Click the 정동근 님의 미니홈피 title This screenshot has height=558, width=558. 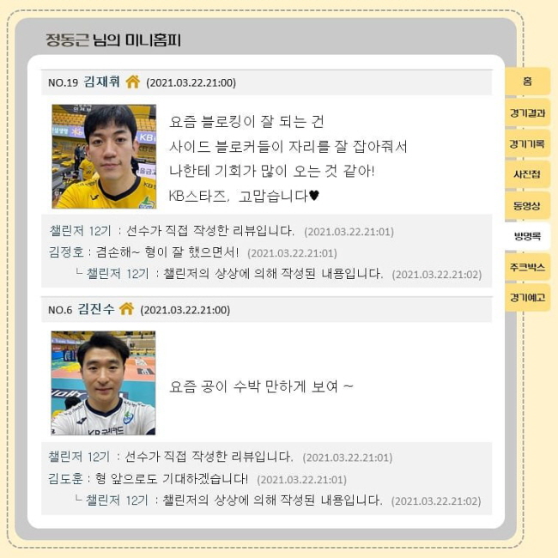pos(113,39)
